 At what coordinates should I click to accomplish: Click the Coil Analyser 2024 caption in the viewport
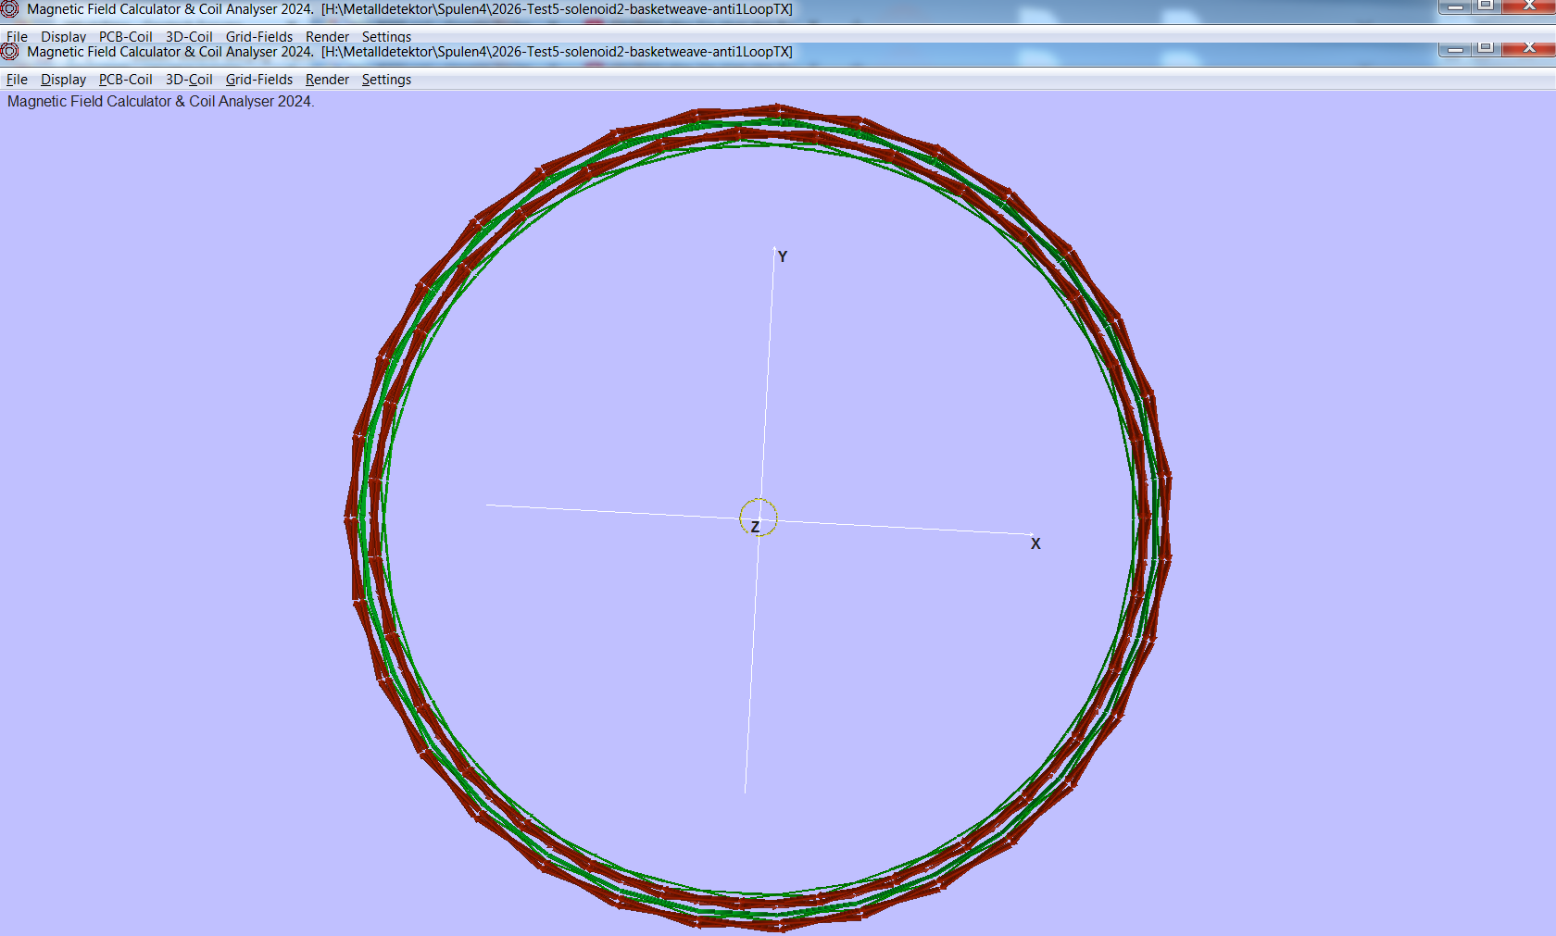(x=160, y=102)
